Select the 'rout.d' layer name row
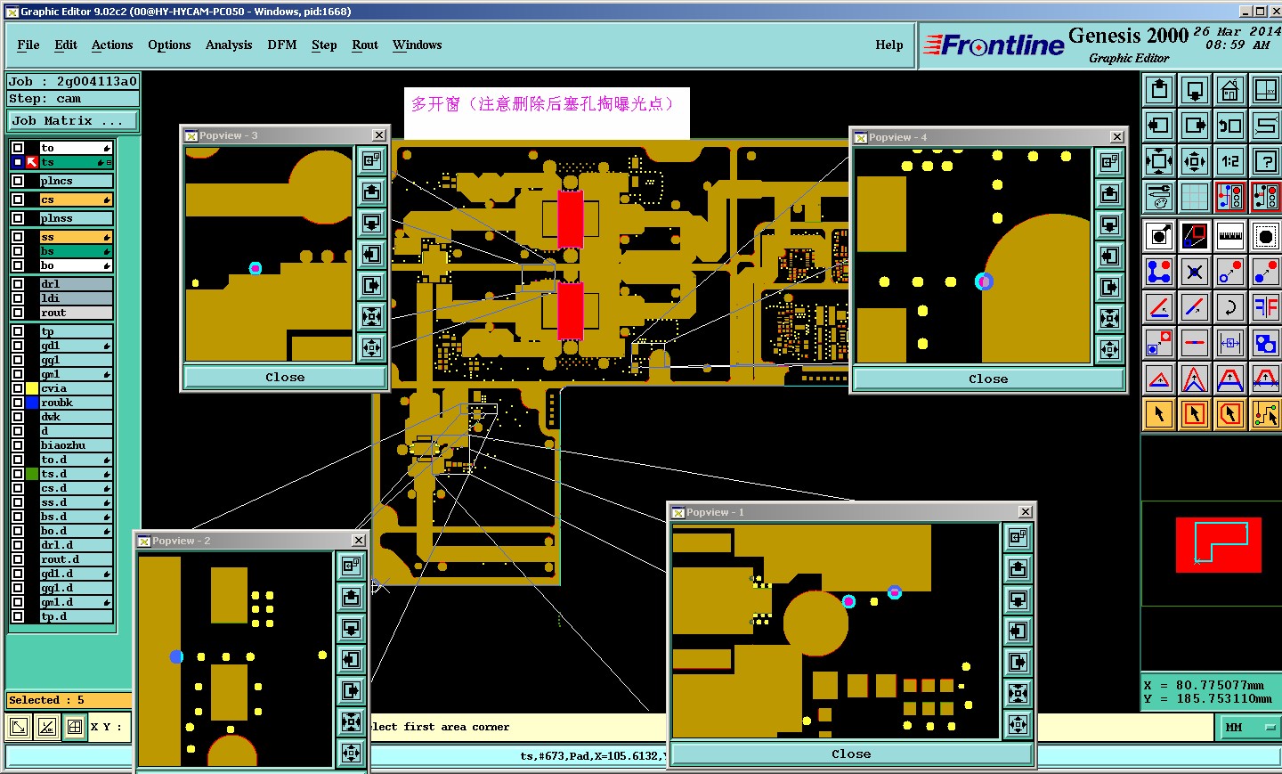Image resolution: width=1282 pixels, height=774 pixels. (76, 559)
